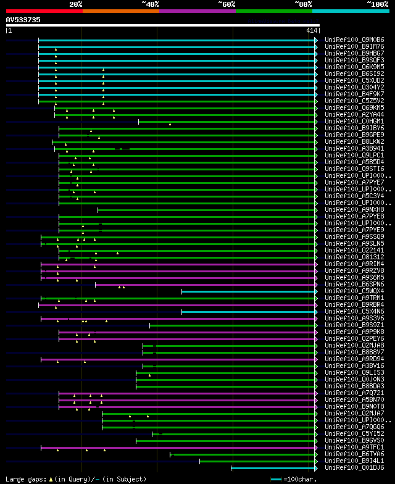Select the label UniRef100_B9N0T8
Image resolution: width=395 pixels, height=484 pixels.
point(354,406)
